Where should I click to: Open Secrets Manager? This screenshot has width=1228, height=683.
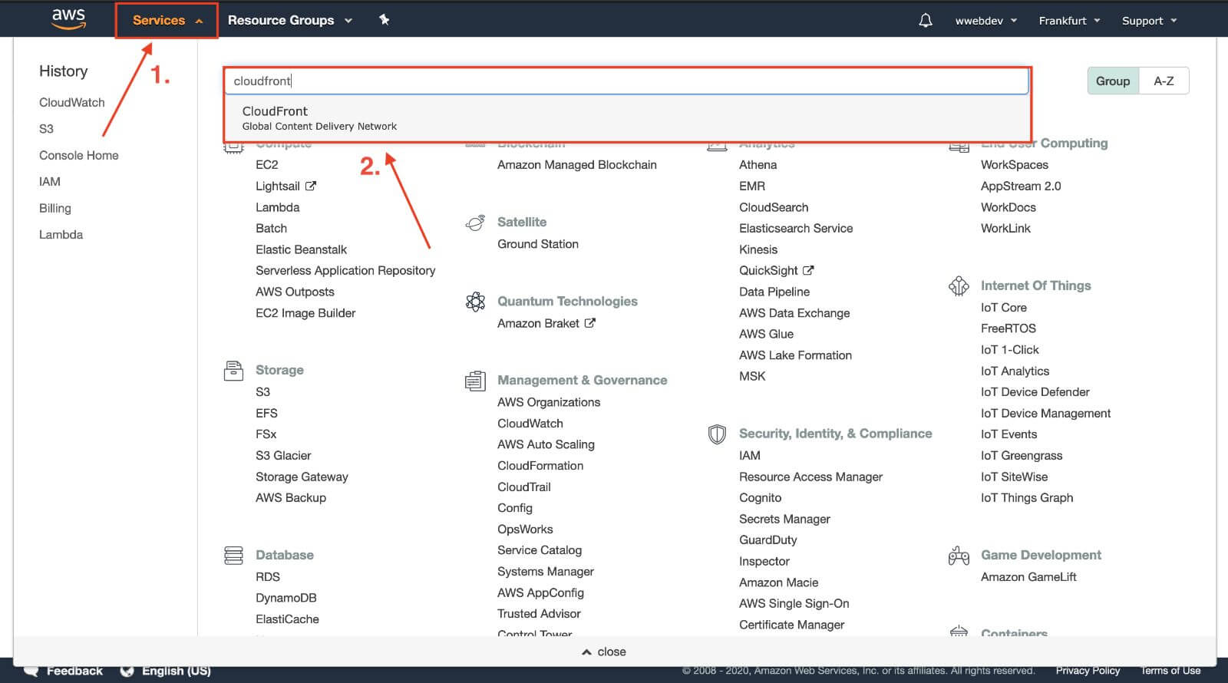coord(784,520)
